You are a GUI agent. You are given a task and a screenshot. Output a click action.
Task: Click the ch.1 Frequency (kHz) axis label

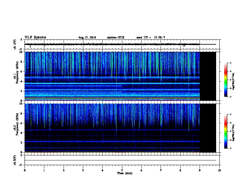point(16,72)
